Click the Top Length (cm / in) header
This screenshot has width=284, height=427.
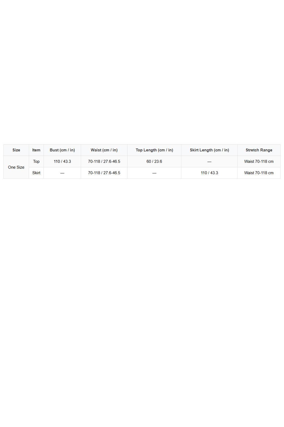pos(154,150)
